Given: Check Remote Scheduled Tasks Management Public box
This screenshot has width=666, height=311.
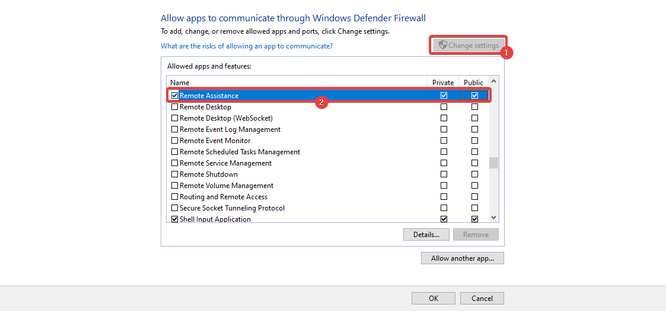Looking at the screenshot, I should (x=475, y=152).
